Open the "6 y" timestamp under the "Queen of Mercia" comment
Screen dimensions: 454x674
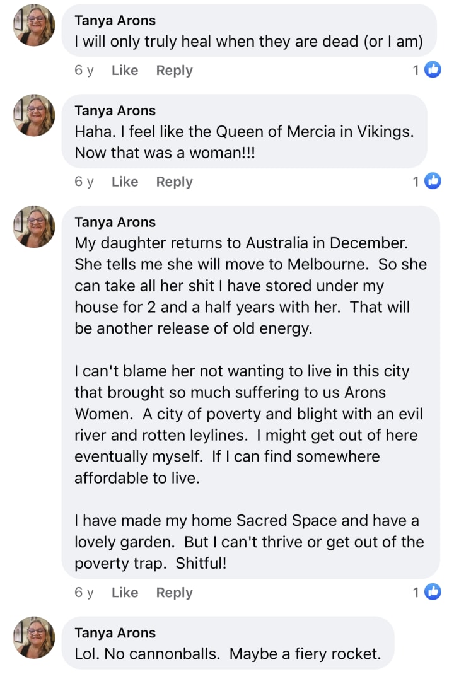tap(84, 182)
